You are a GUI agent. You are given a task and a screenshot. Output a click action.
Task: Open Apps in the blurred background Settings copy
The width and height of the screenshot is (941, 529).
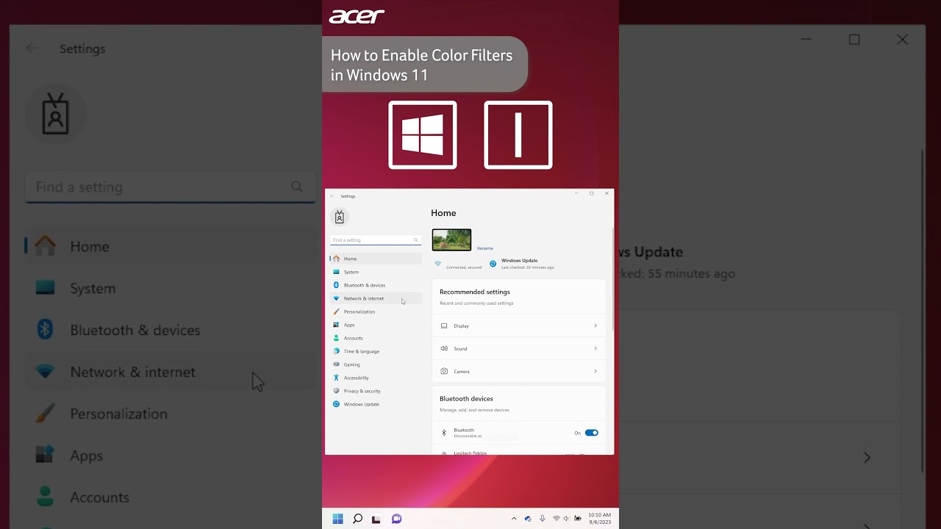171,456
